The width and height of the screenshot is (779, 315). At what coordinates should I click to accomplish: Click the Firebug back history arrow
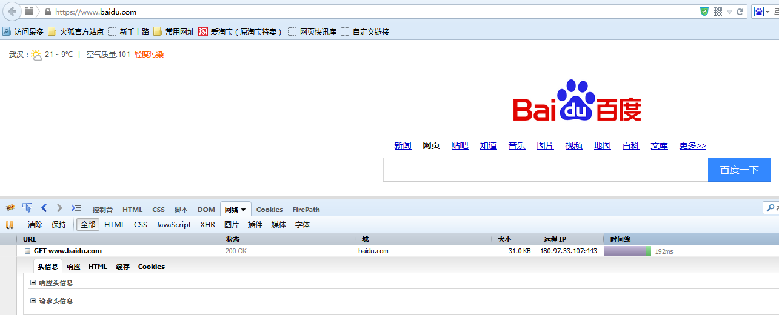[44, 208]
